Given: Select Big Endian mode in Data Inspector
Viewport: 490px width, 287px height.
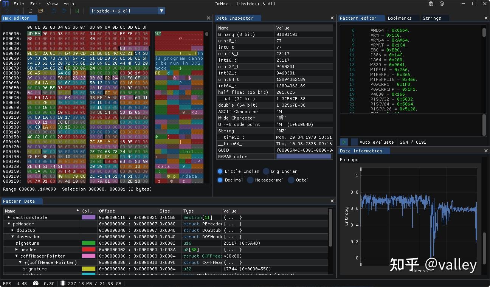Looking at the screenshot, I should 266,171.
